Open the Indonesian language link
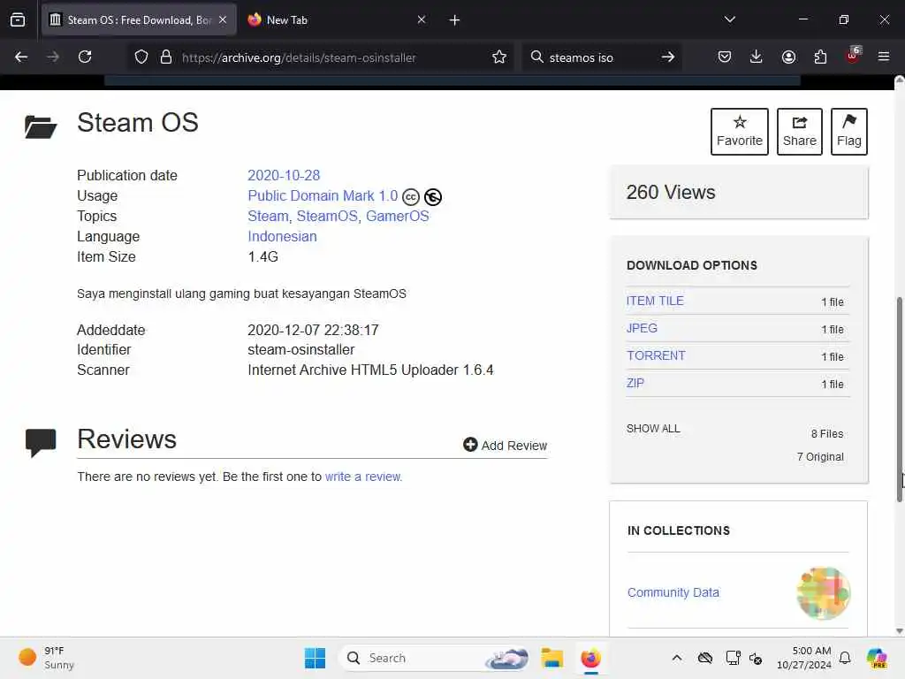This screenshot has height=679, width=905. click(x=282, y=237)
